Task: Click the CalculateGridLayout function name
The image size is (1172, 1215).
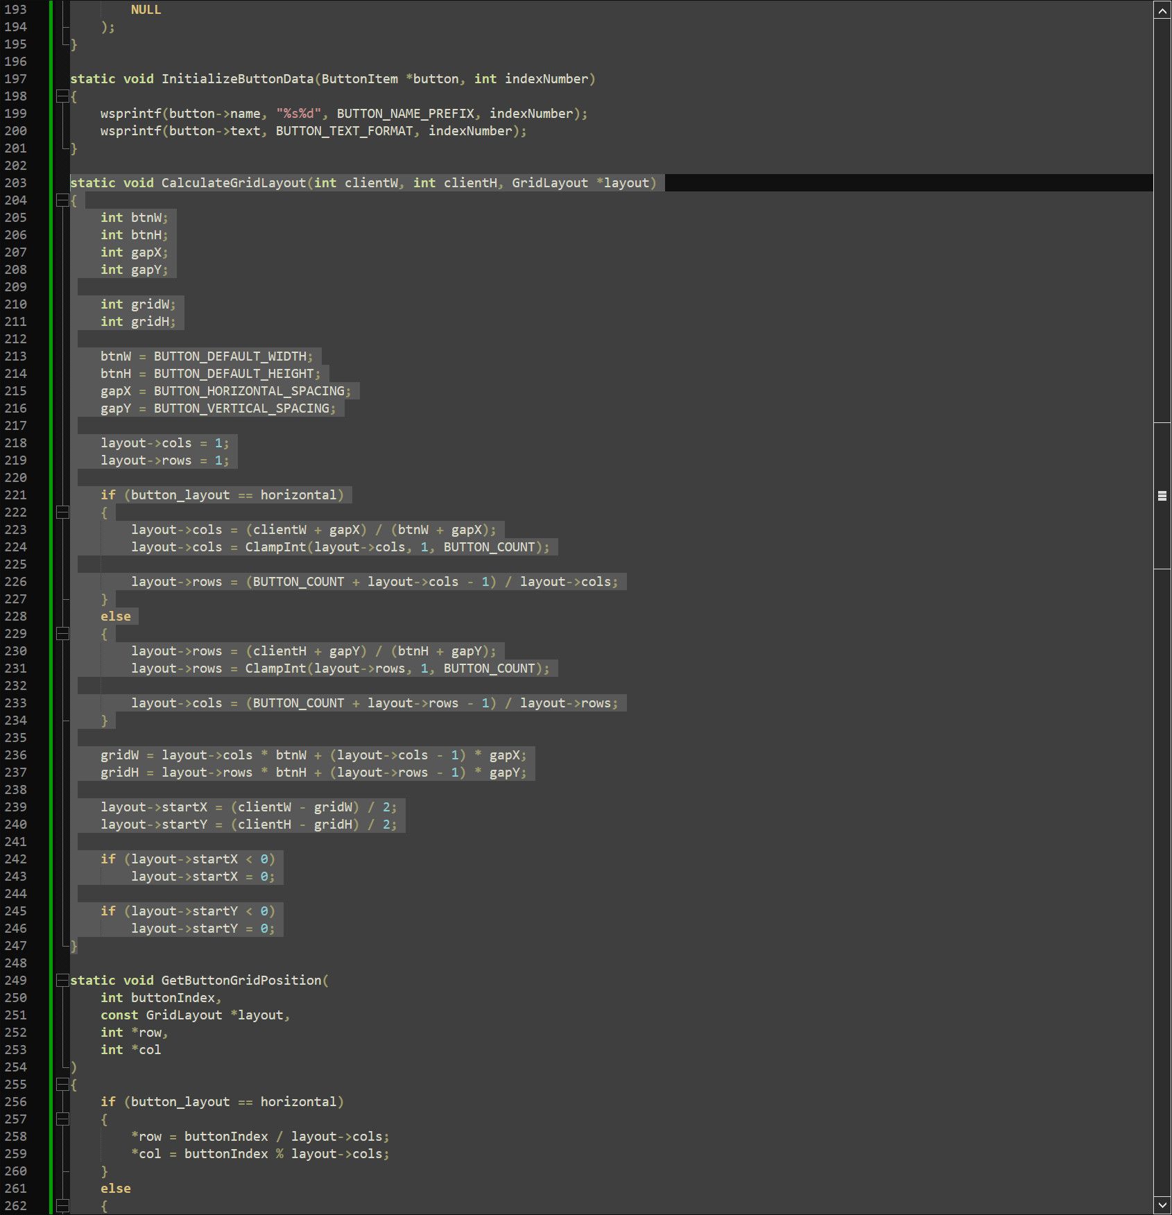Action: point(234,183)
